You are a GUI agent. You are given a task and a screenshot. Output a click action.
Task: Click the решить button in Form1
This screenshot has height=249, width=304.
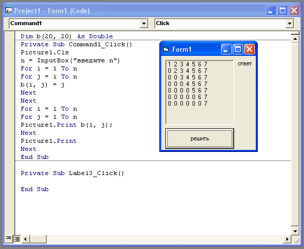click(199, 138)
